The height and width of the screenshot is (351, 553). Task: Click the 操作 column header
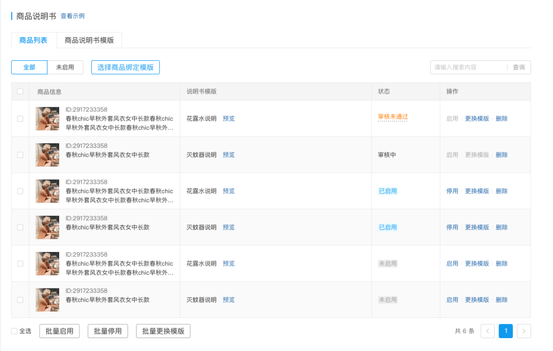point(452,92)
